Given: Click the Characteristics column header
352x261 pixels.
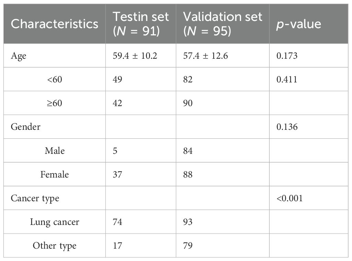Looking at the screenshot, I should [x=55, y=24].
